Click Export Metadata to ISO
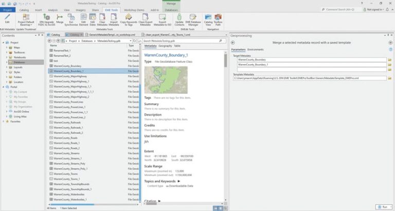 click(x=163, y=20)
